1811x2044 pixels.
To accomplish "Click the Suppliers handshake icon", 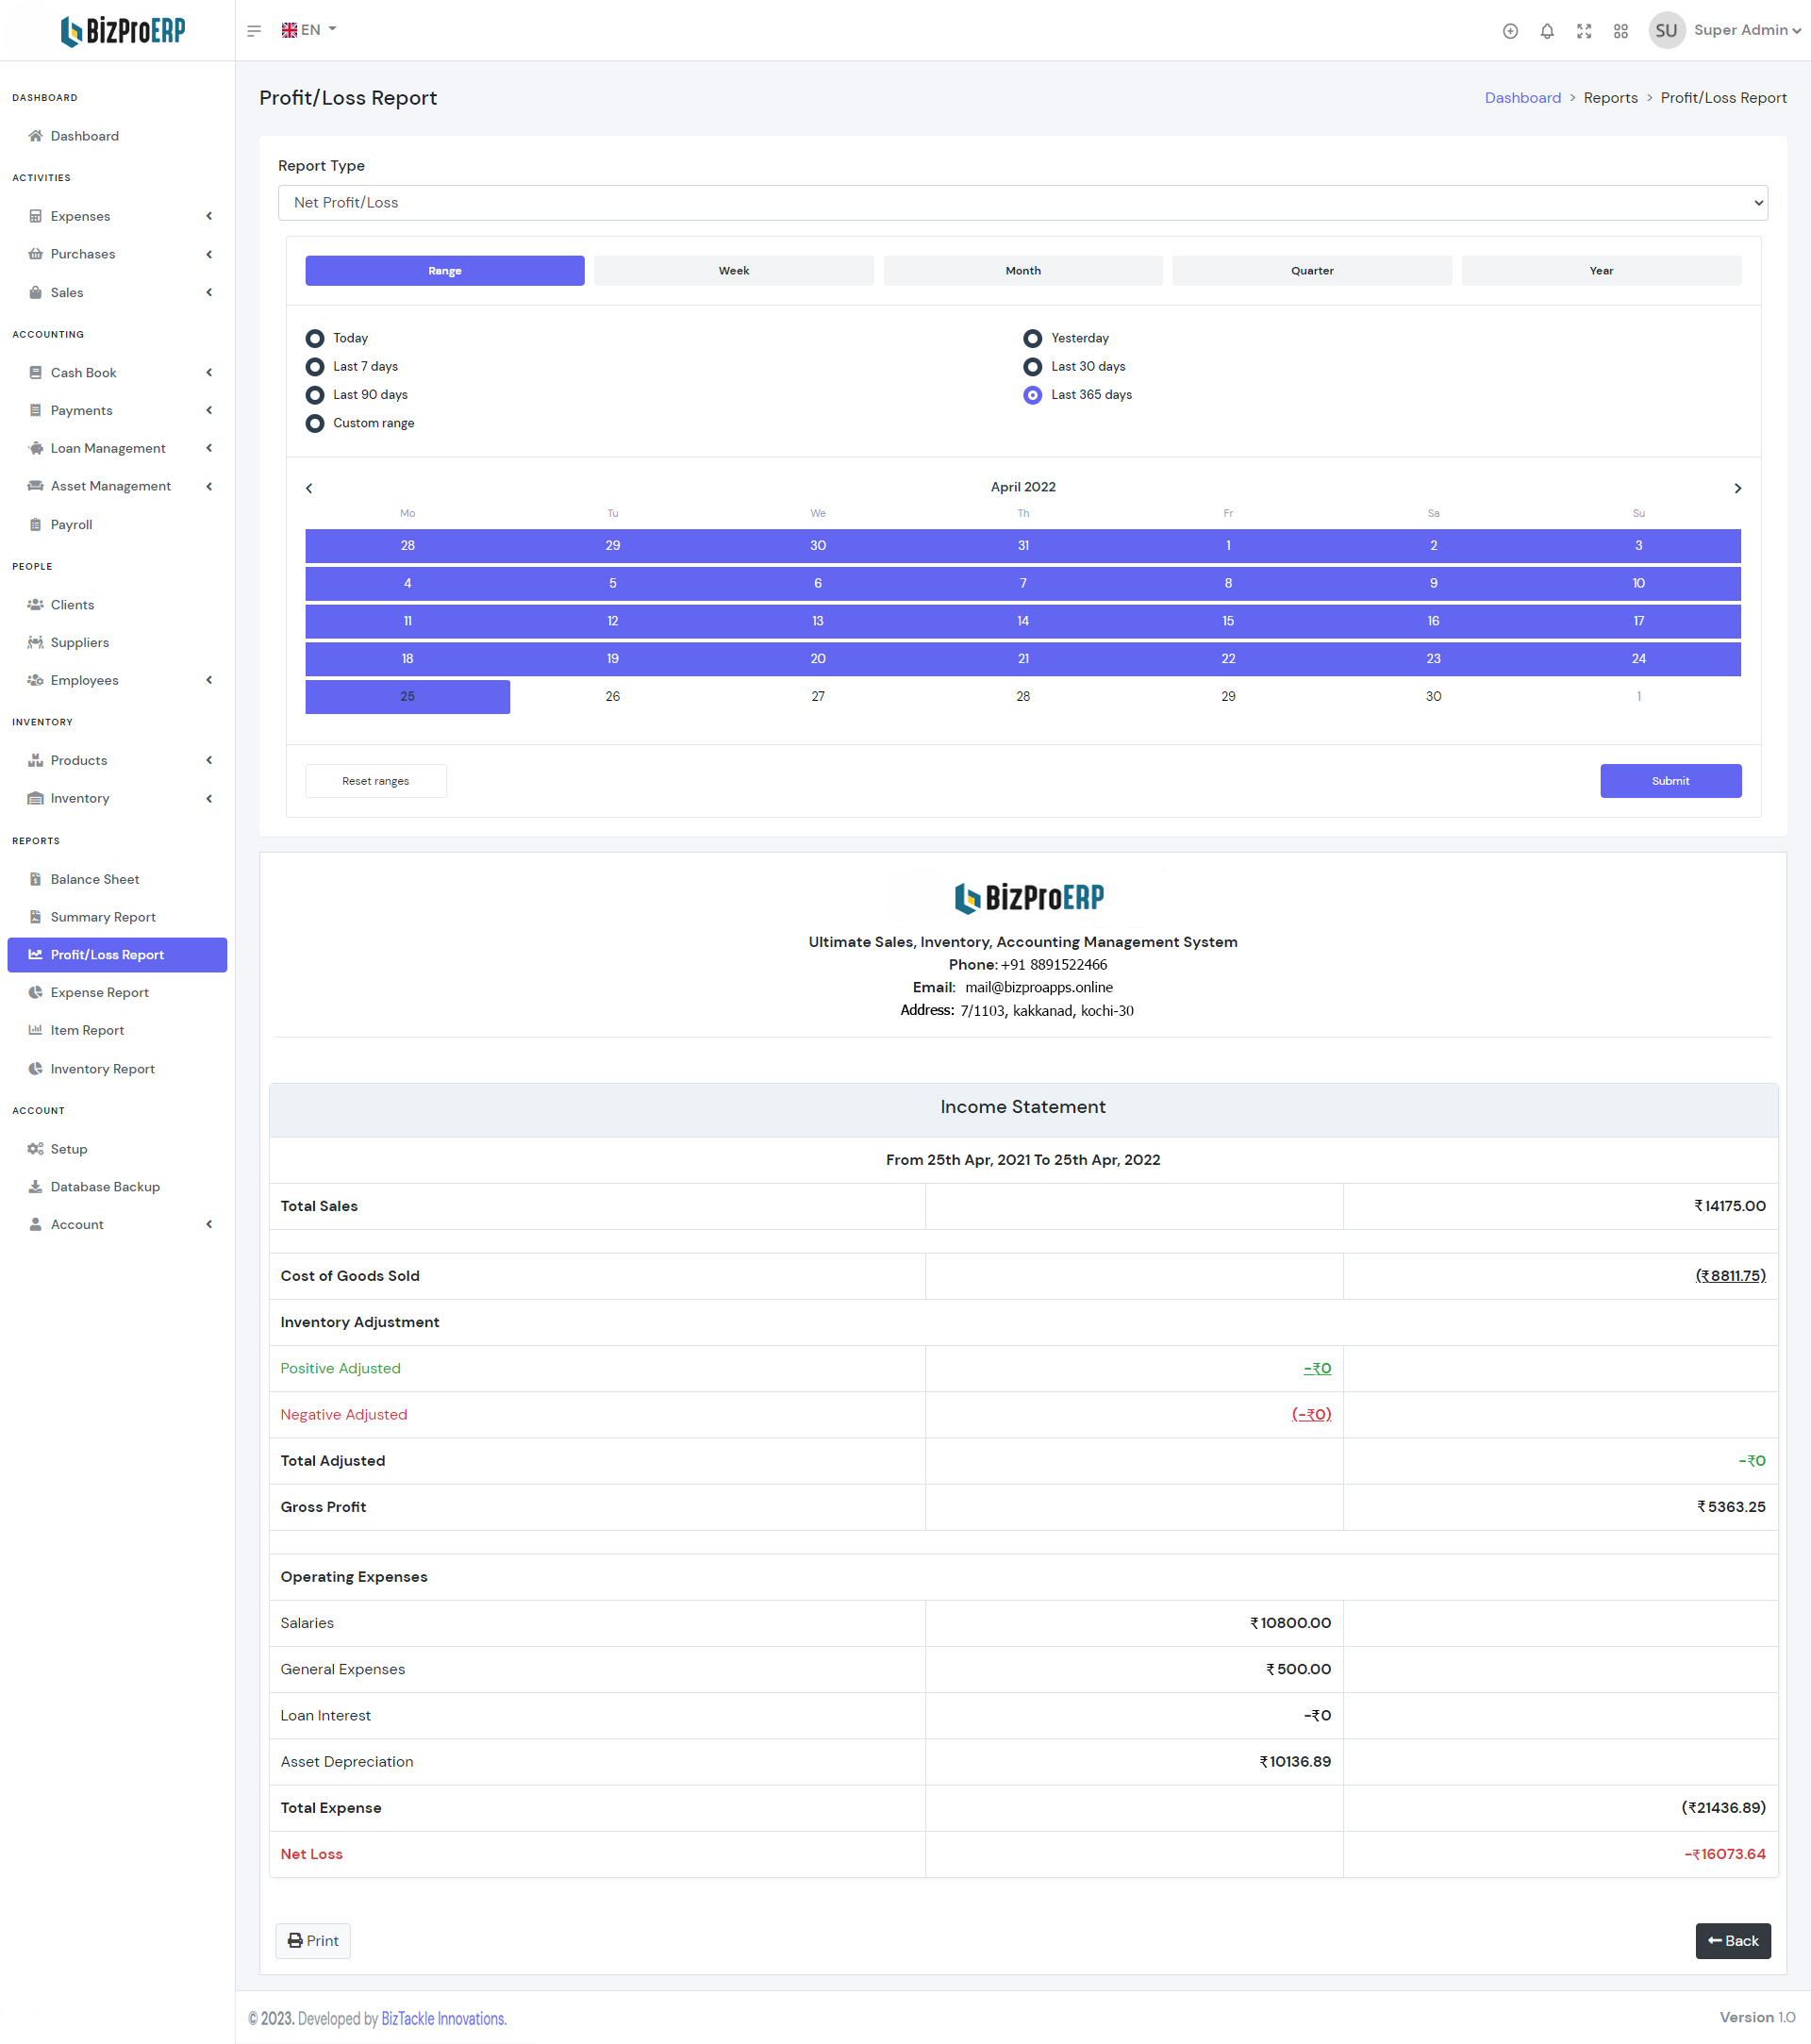I will click(36, 643).
